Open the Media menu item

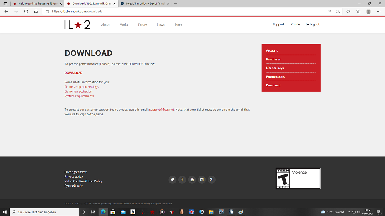tap(124, 25)
